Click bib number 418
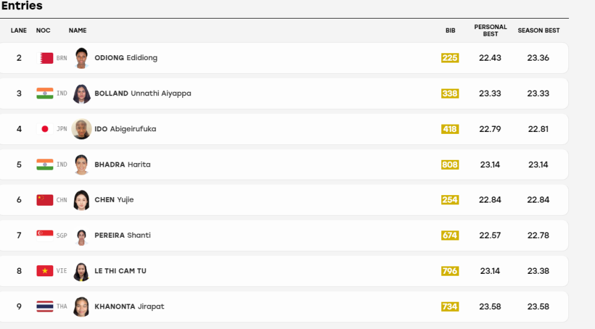 coord(450,129)
